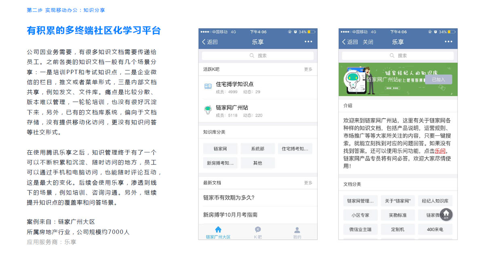Tap the 已加入 button on banner

[438, 80]
